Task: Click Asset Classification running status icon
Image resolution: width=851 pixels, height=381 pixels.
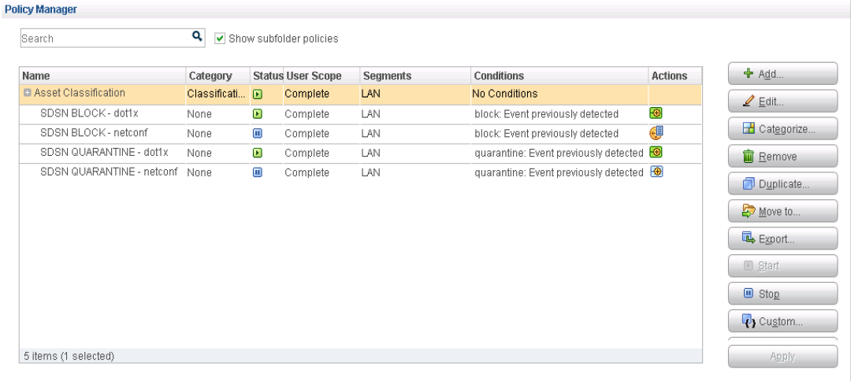Action: click(x=257, y=94)
